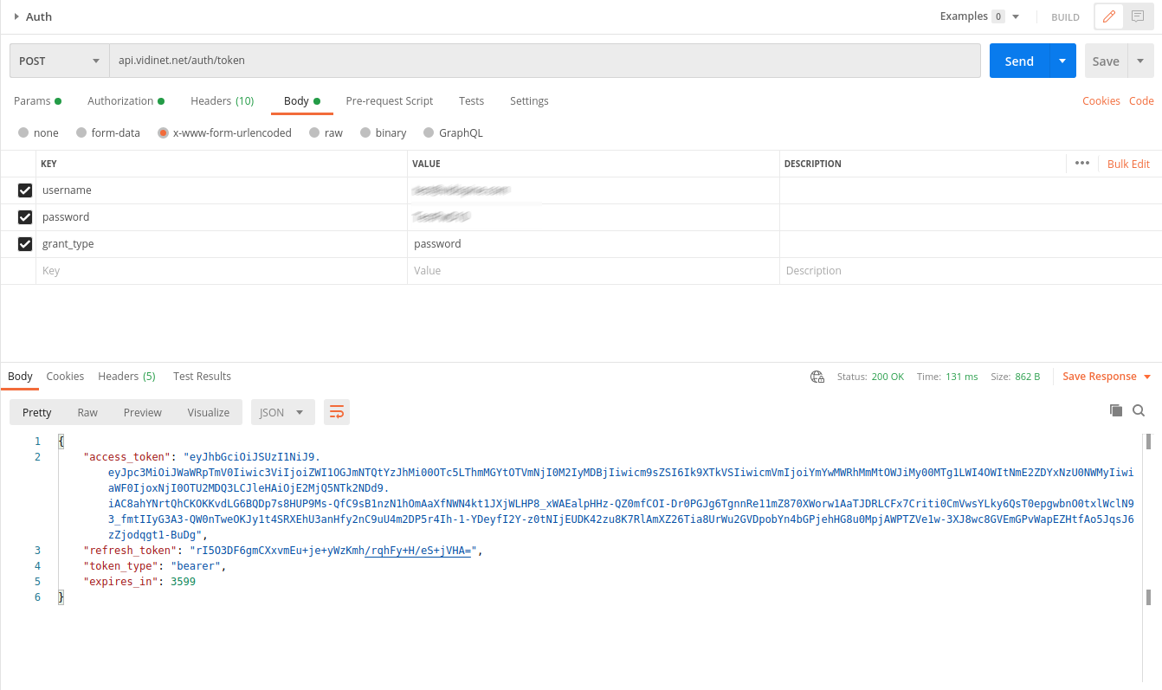This screenshot has height=690, width=1162.
Task: Click the globe network icon beside Status
Action: pos(817,377)
